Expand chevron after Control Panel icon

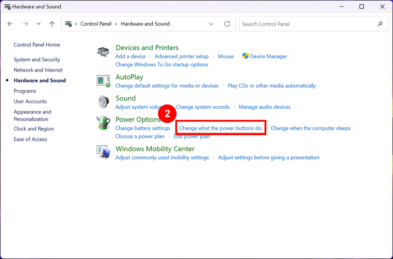click(x=76, y=24)
